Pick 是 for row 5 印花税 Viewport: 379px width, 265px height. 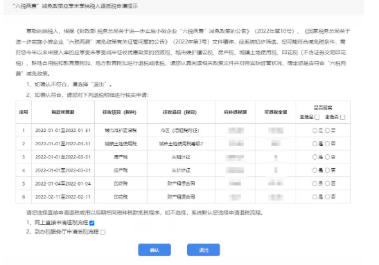tap(315, 183)
